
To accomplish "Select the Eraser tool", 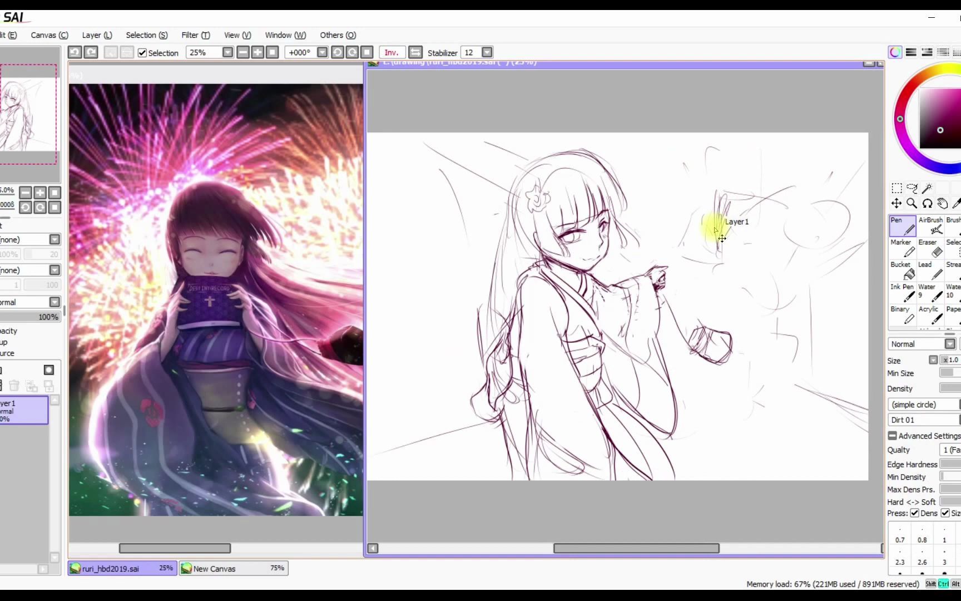I will (x=930, y=248).
